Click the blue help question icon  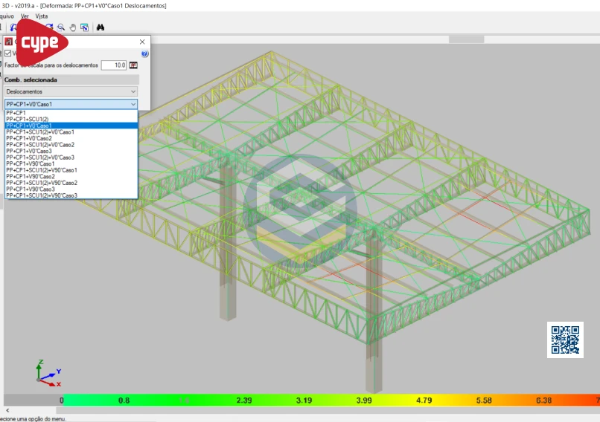coord(144,53)
